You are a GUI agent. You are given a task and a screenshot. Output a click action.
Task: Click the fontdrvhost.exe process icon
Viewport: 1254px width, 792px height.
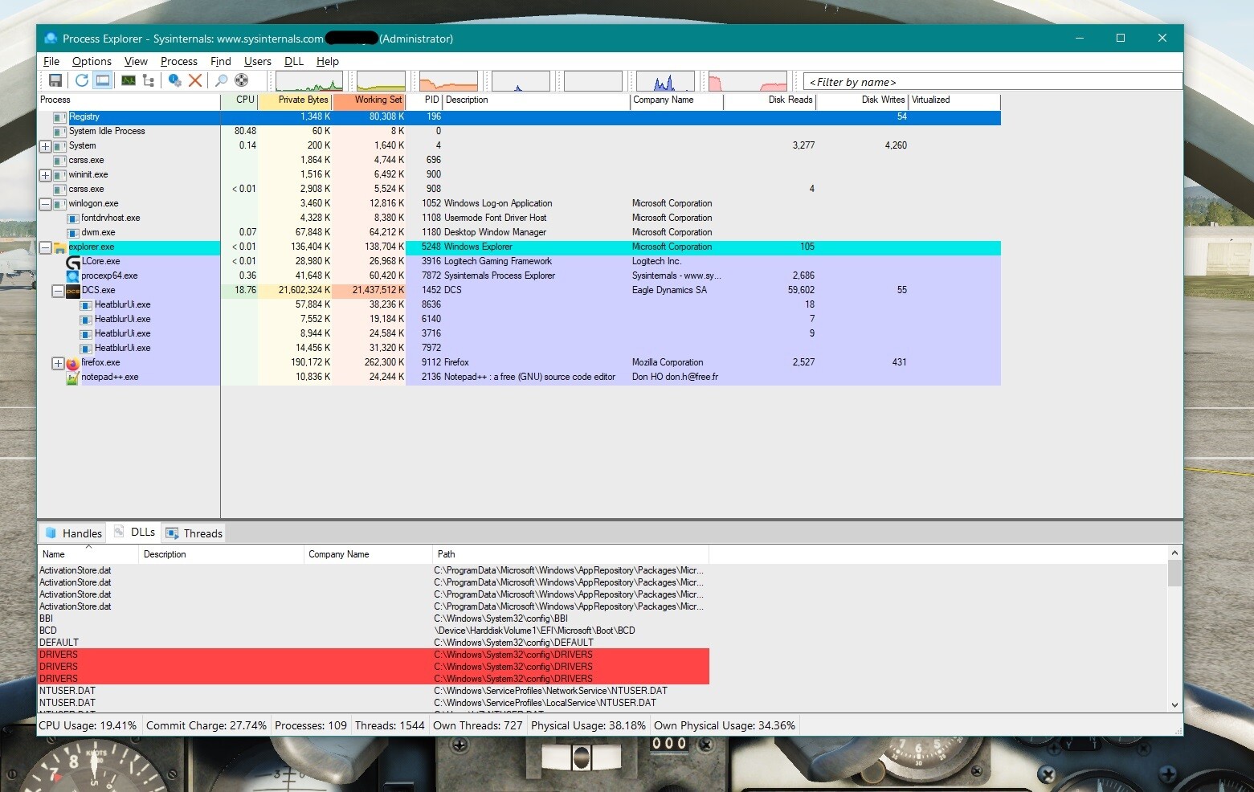(73, 218)
